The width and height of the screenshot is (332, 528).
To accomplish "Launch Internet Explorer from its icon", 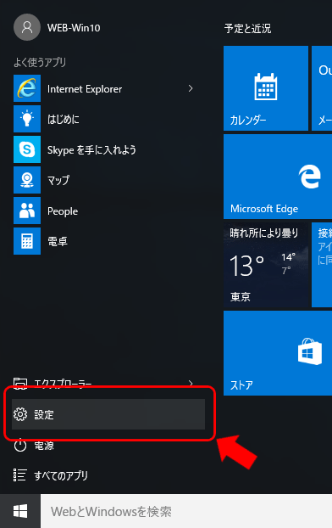I will tap(27, 88).
